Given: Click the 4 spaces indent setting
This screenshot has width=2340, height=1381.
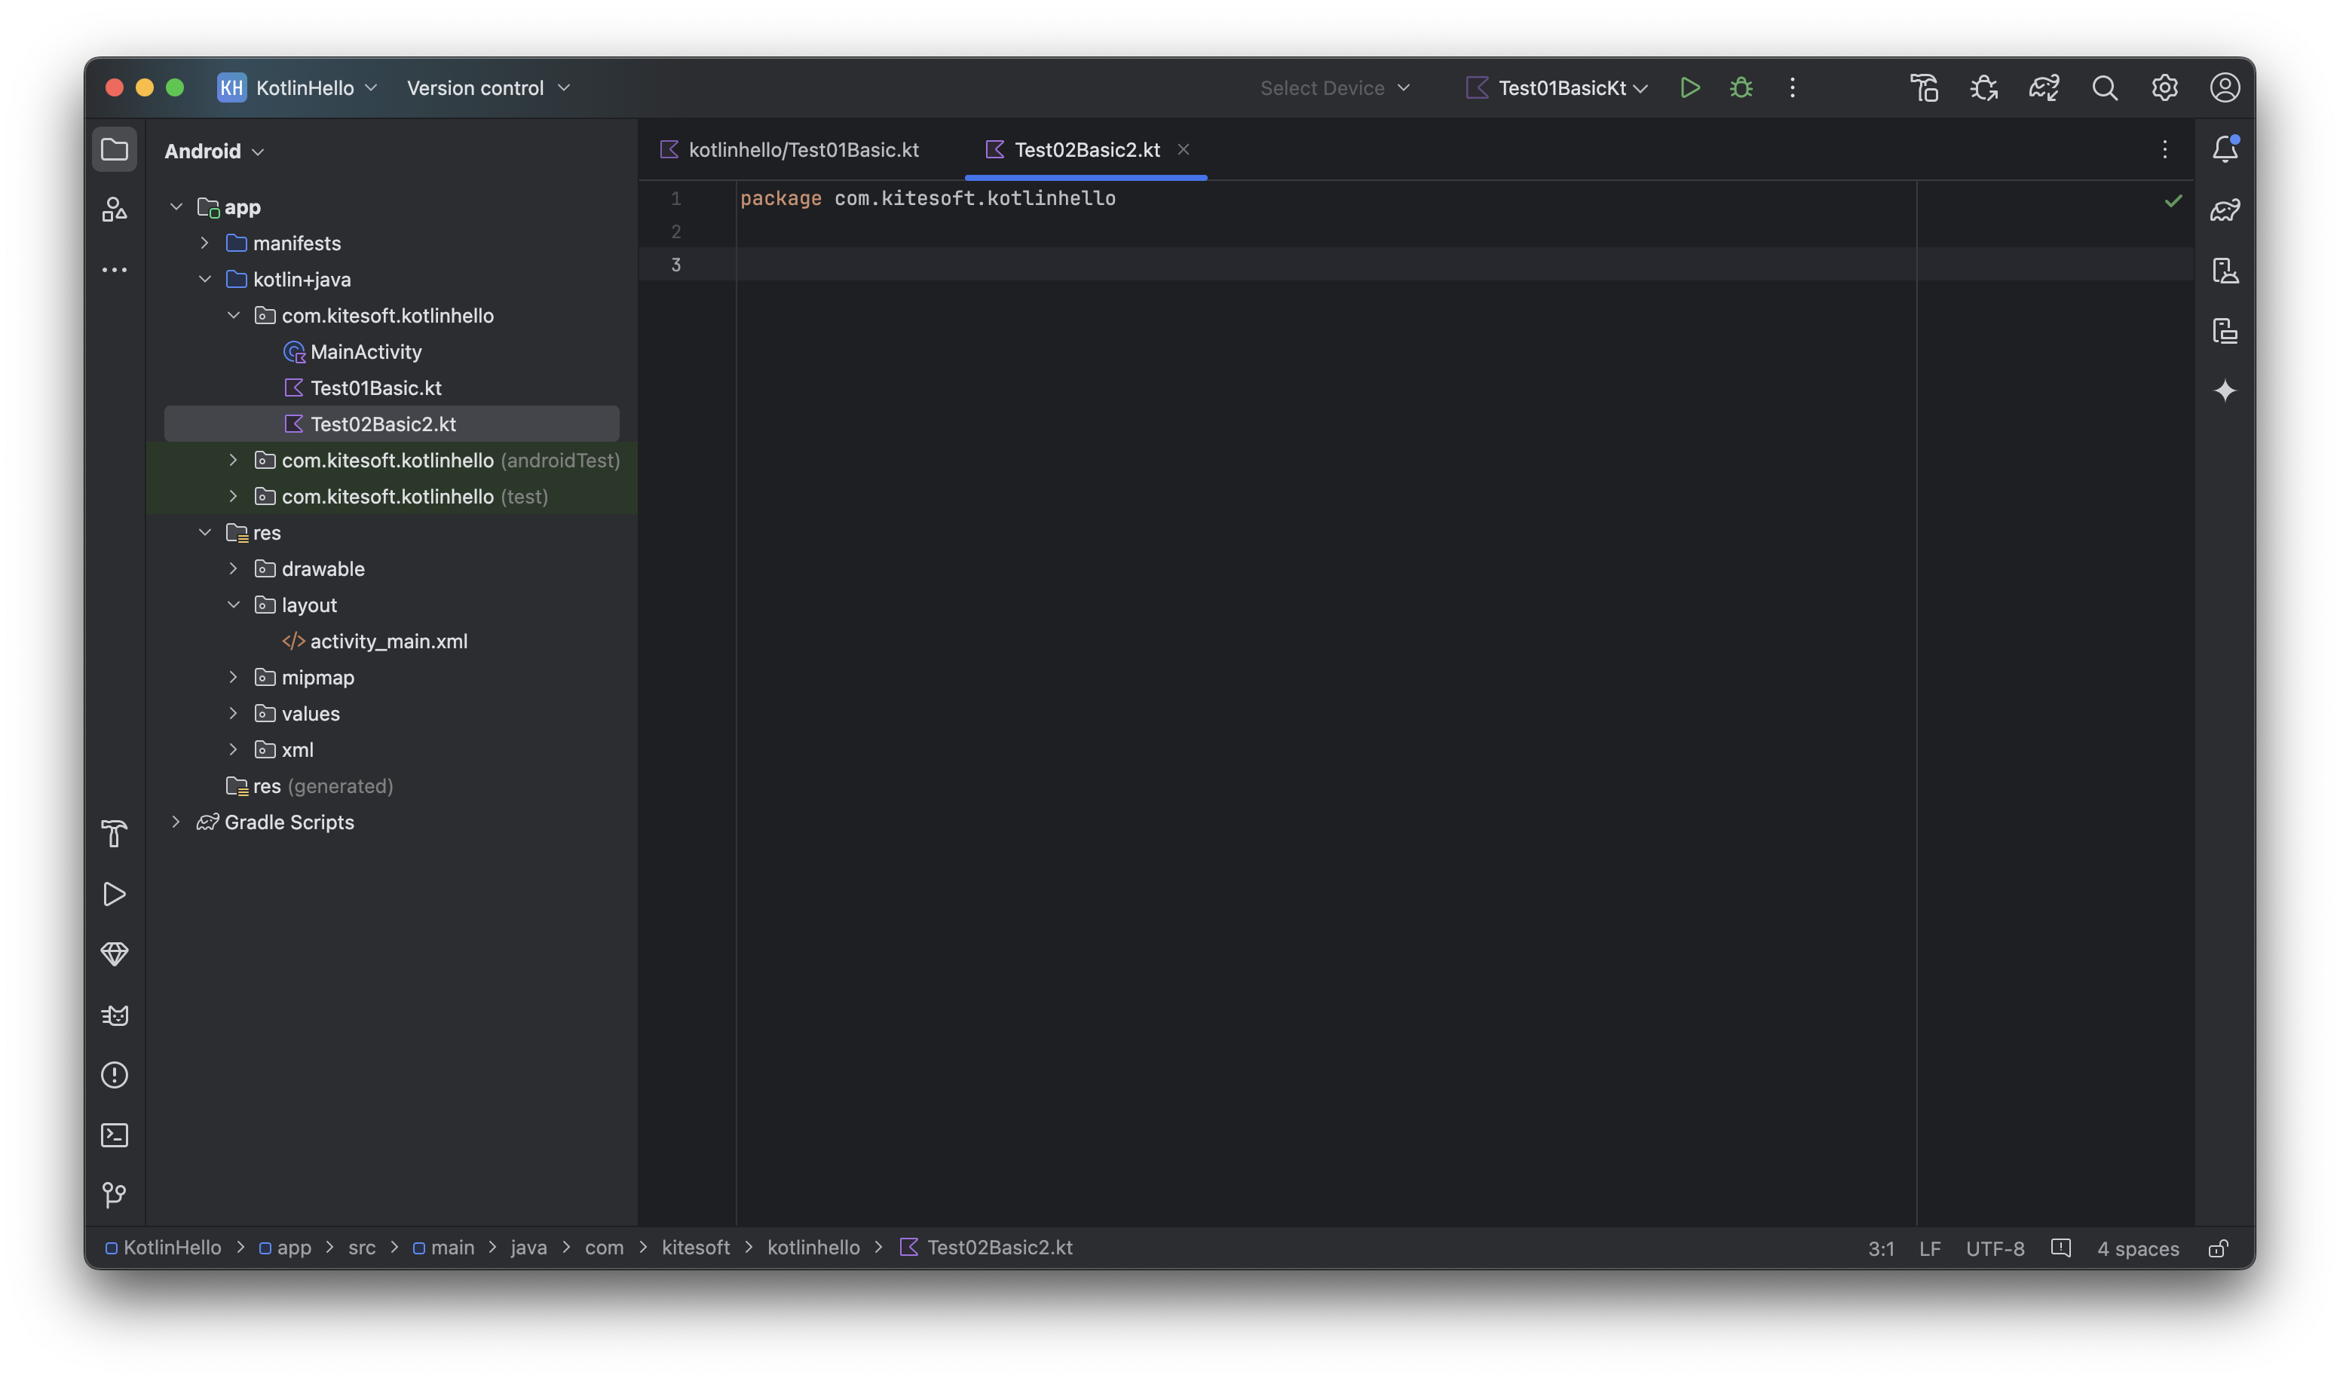Looking at the screenshot, I should coord(2137,1249).
